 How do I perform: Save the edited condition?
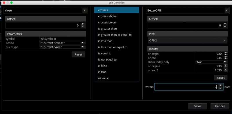point(197,106)
